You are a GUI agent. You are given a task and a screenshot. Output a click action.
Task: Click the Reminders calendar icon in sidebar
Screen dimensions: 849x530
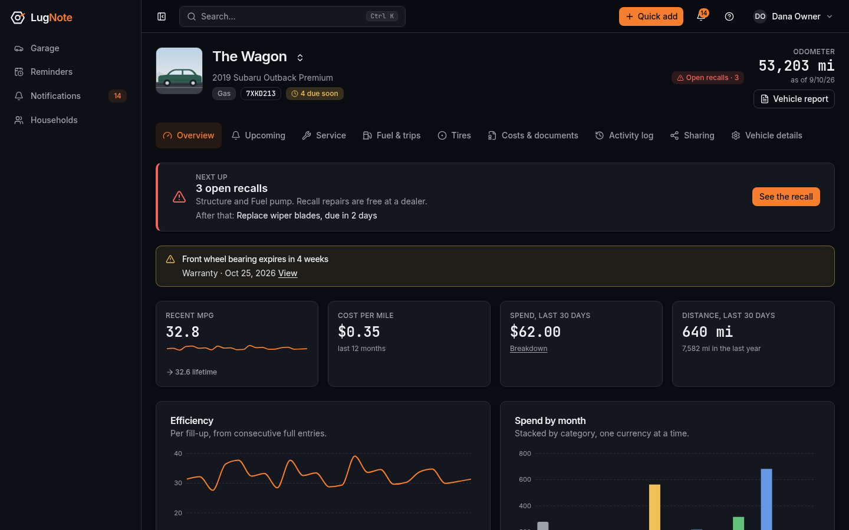[x=19, y=72]
